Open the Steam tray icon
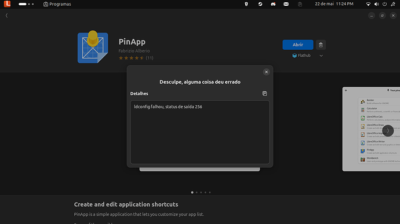Screen dimensions: 400x224 coord(260,4)
